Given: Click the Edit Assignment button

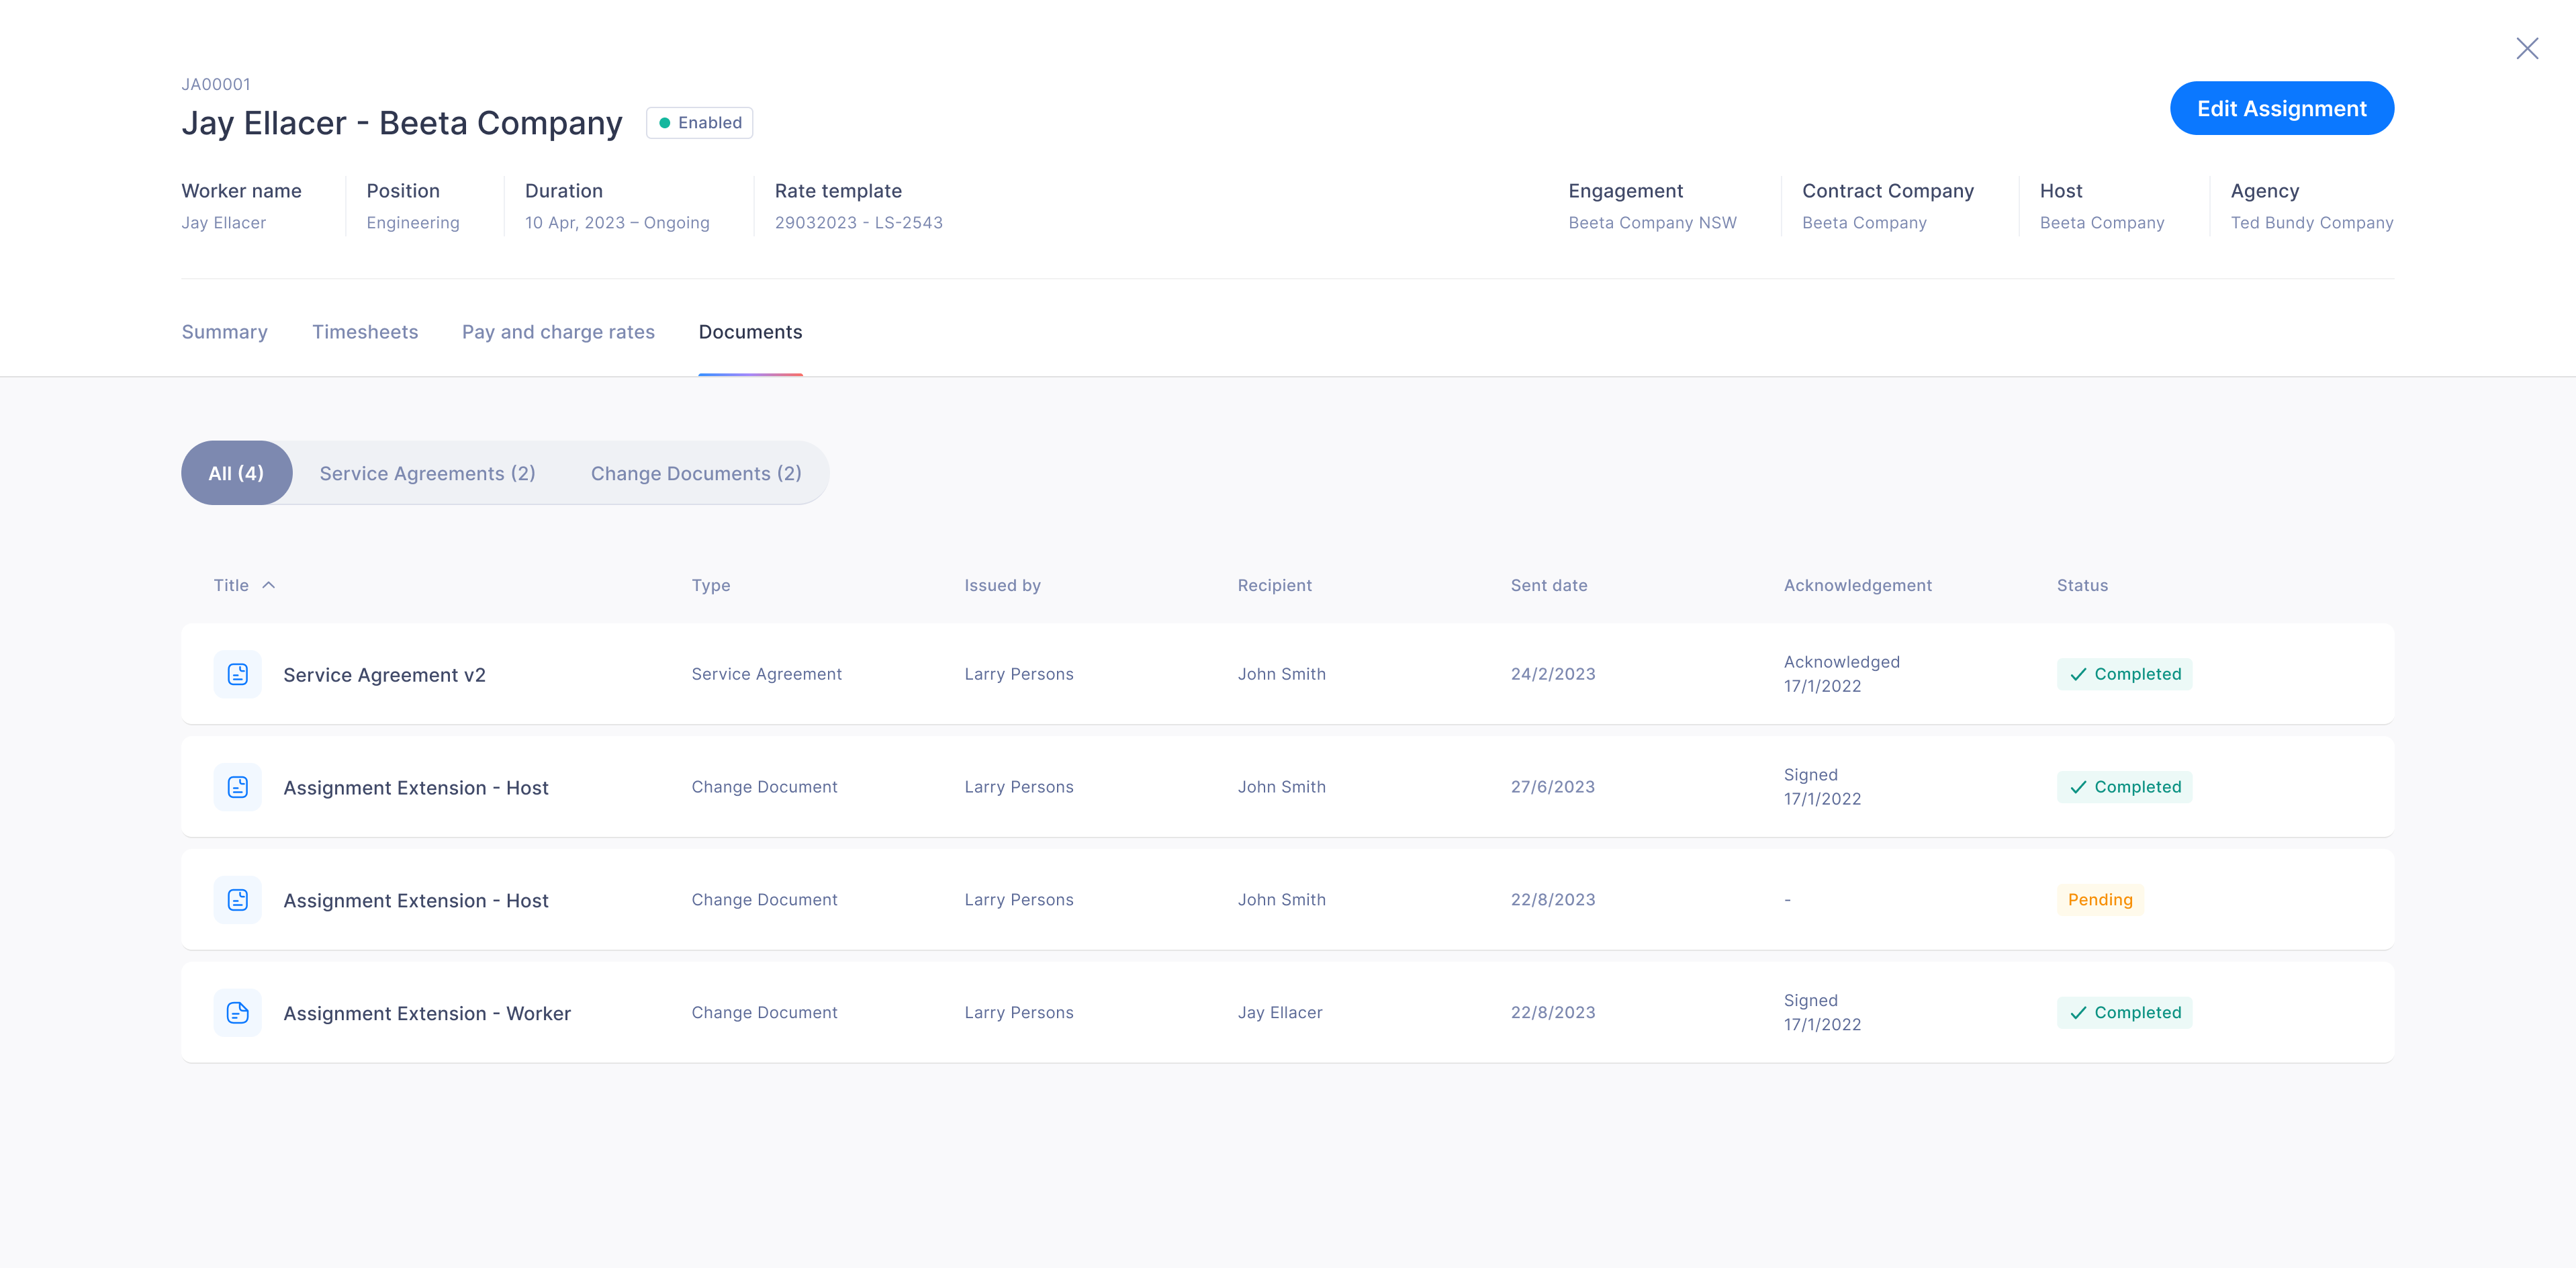Looking at the screenshot, I should point(2281,108).
